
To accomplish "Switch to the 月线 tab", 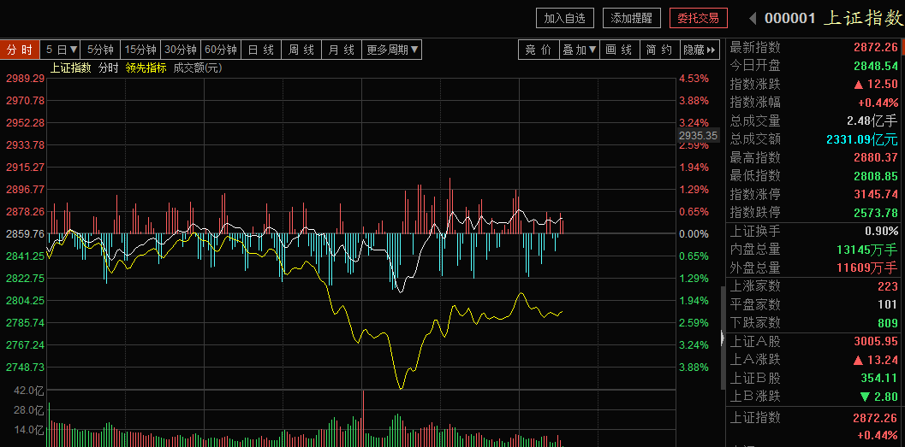I will pos(341,50).
